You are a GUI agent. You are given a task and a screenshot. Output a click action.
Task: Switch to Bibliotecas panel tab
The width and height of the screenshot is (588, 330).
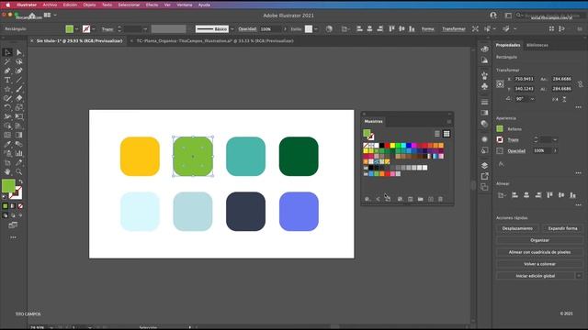click(537, 45)
